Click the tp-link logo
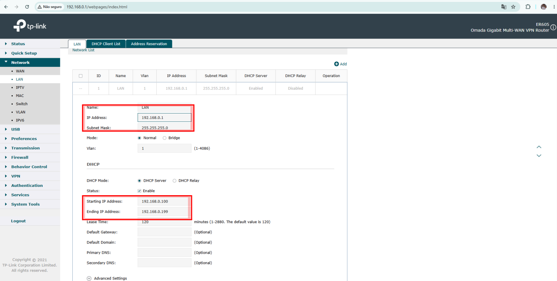The width and height of the screenshot is (557, 281). click(x=30, y=26)
